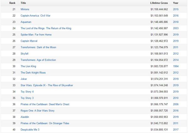Select Spider-Man: Far from Home link

36,35
